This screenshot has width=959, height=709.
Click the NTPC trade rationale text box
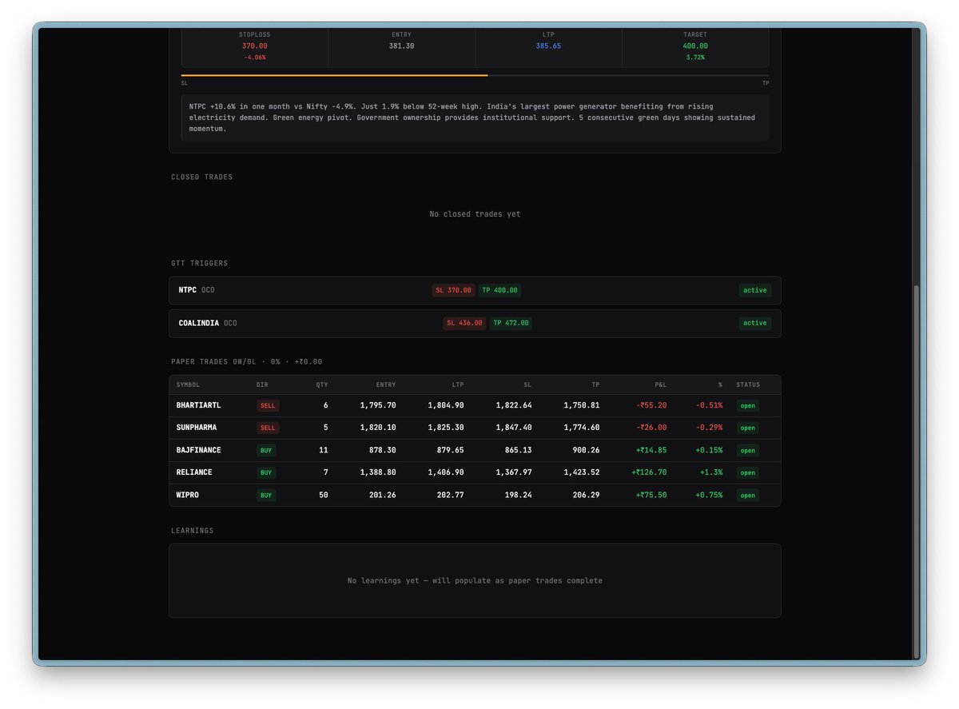pyautogui.click(x=475, y=118)
